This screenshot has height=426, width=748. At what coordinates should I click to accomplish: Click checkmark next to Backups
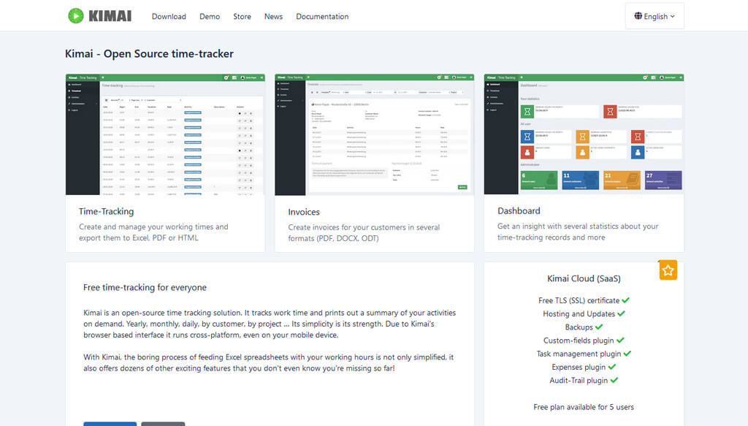point(599,327)
